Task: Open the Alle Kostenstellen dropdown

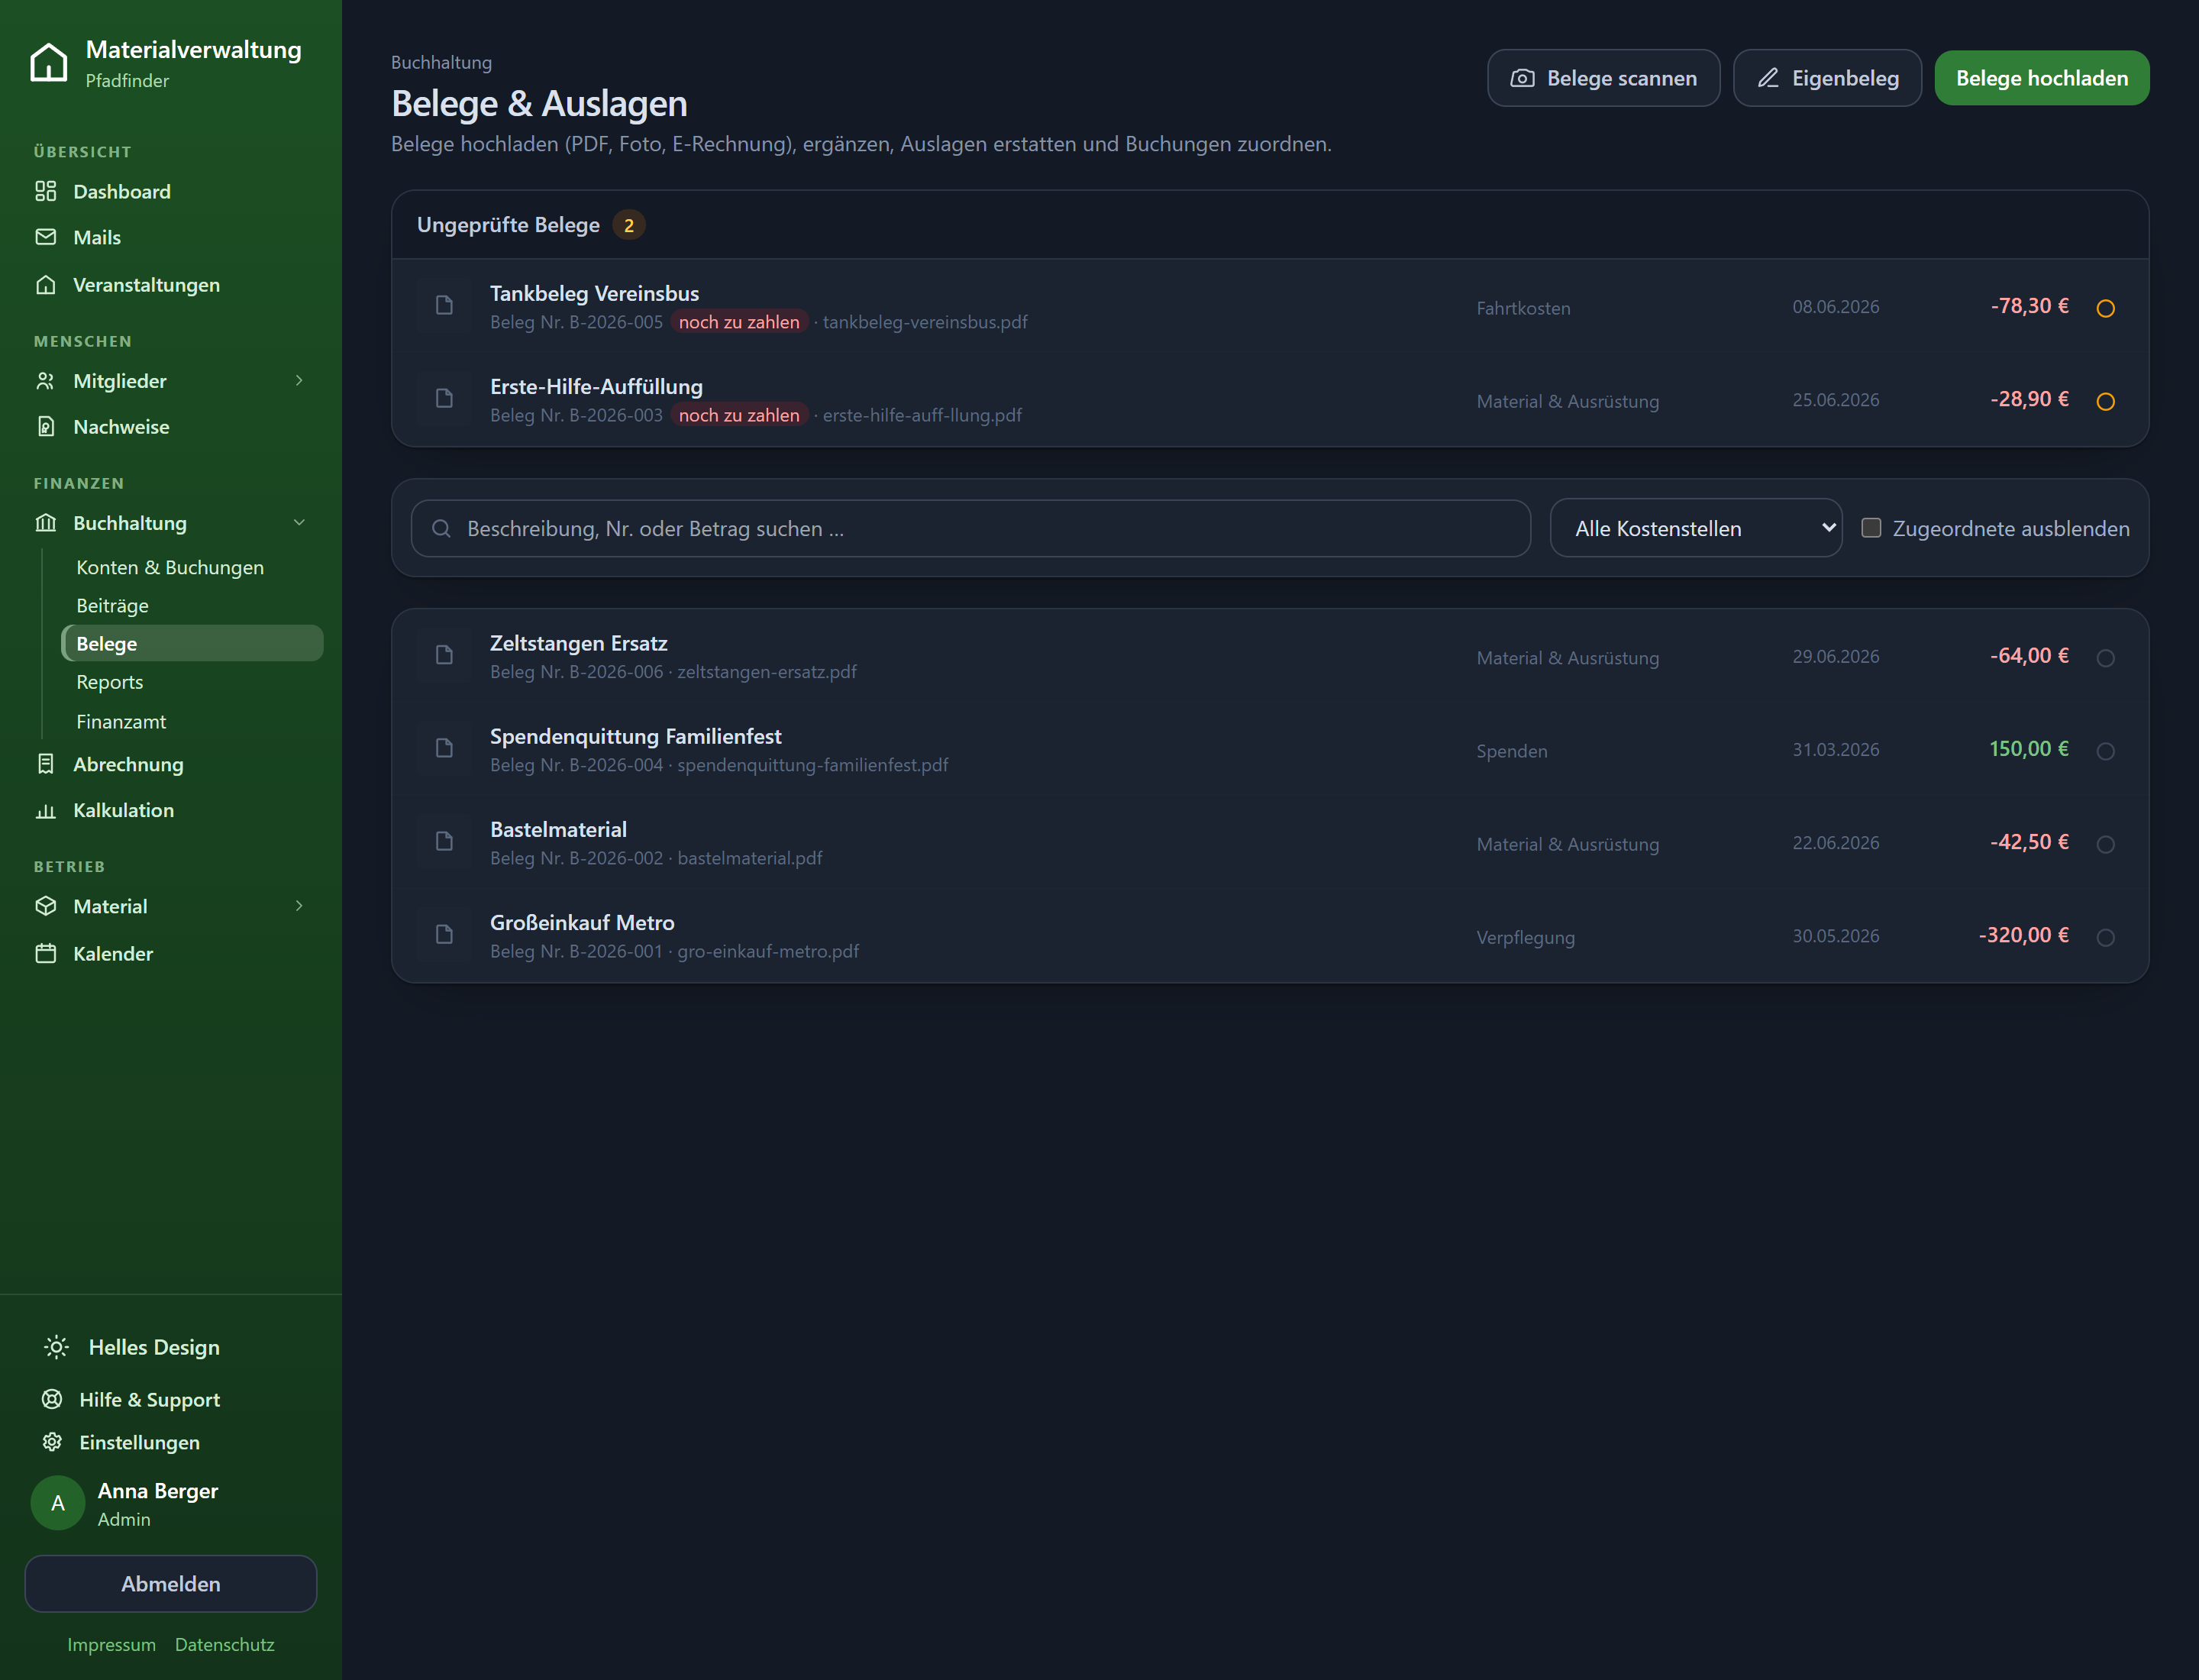Action: click(x=1695, y=528)
